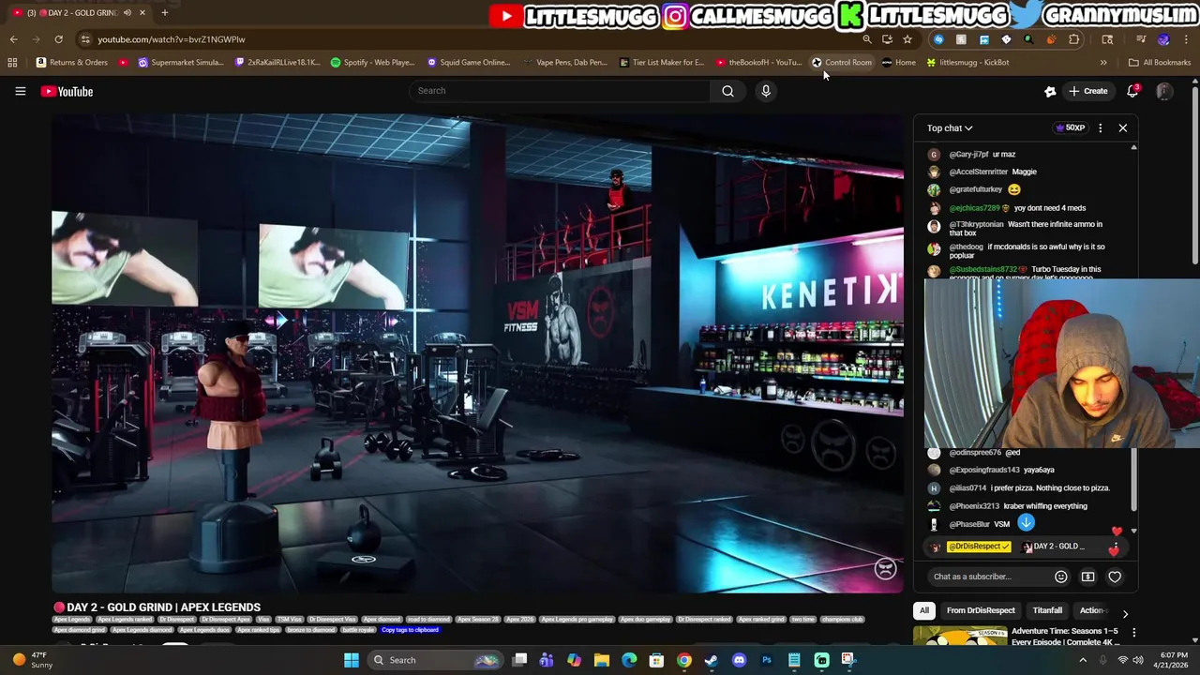Open Discord from the taskbar
The width and height of the screenshot is (1200, 675).
tap(739, 660)
